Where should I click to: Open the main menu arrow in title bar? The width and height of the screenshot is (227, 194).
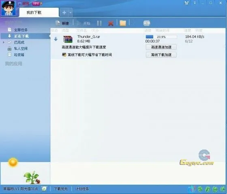195,3
